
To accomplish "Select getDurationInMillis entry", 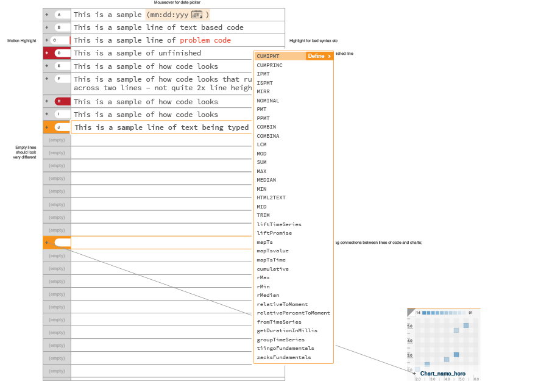I will point(287,330).
